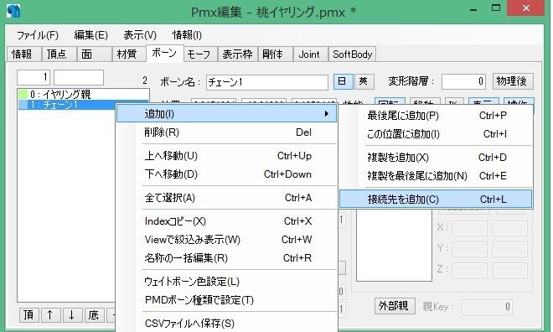Switch to the 頂点 tab

click(59, 54)
